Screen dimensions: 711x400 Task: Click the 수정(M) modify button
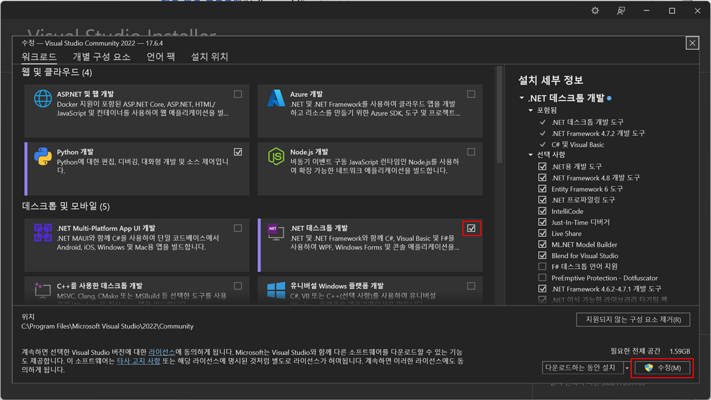click(662, 368)
